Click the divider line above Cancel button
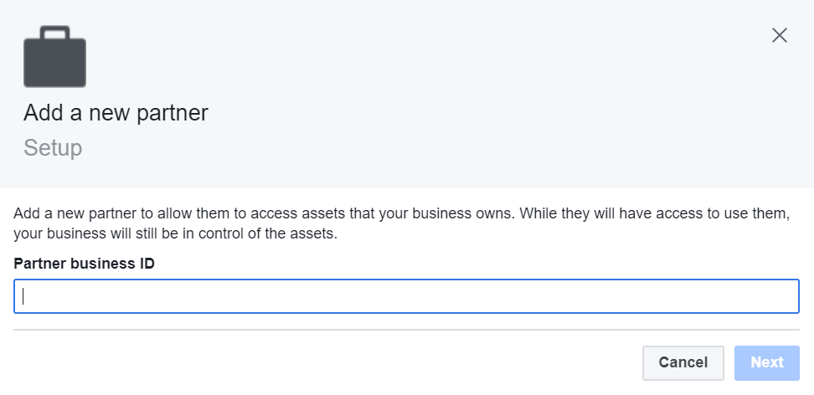814x395 pixels. pyautogui.click(x=406, y=330)
